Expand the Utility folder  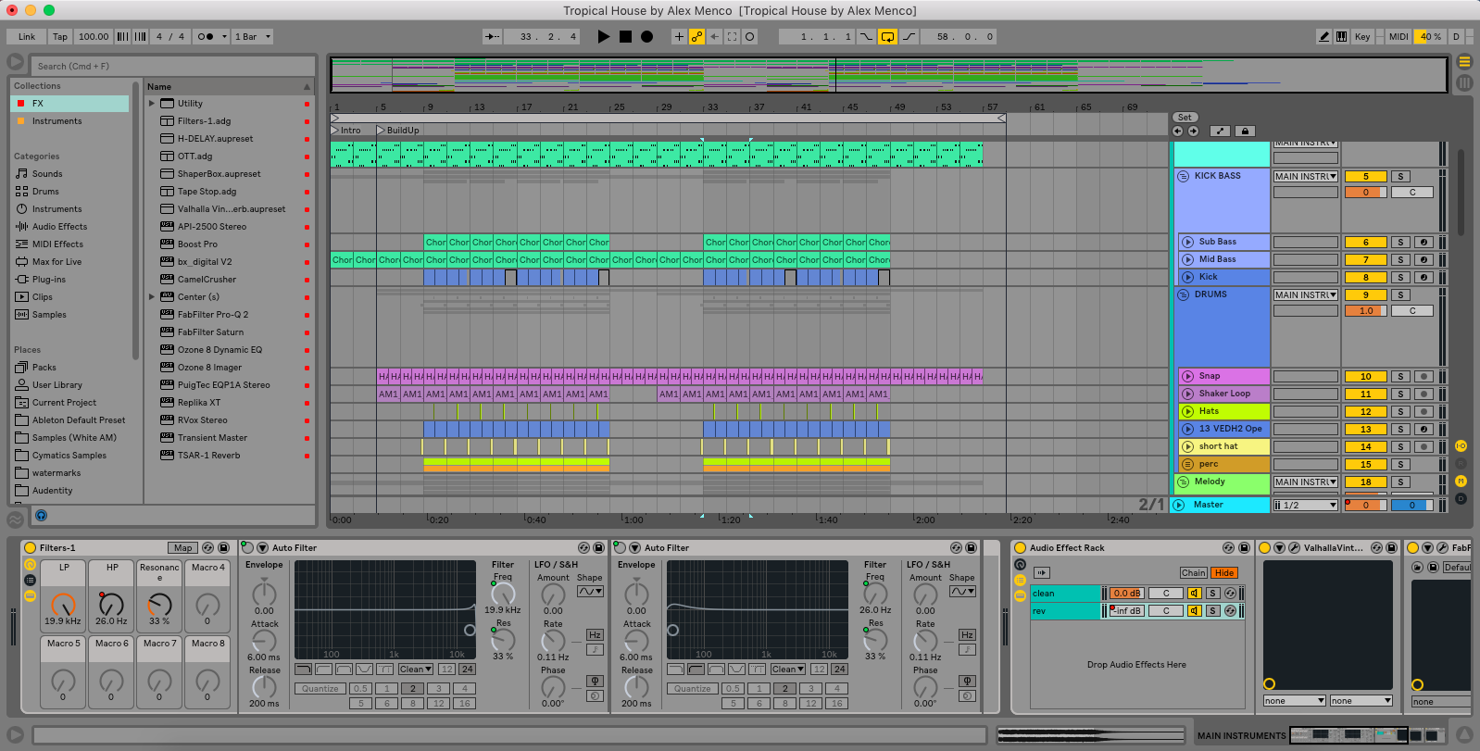152,104
